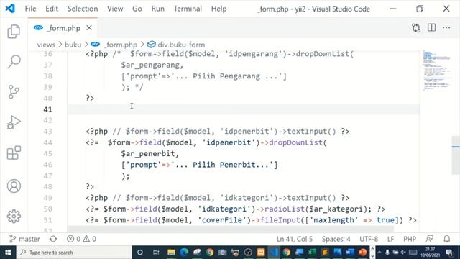460x259 pixels.
Task: Open Word from taskbar
Action: pos(350,253)
